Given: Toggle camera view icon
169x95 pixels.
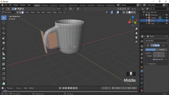Looking at the screenshot, I should click(x=136, y=37).
